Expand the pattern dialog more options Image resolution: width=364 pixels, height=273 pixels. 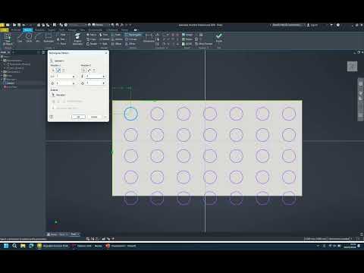tap(105, 117)
